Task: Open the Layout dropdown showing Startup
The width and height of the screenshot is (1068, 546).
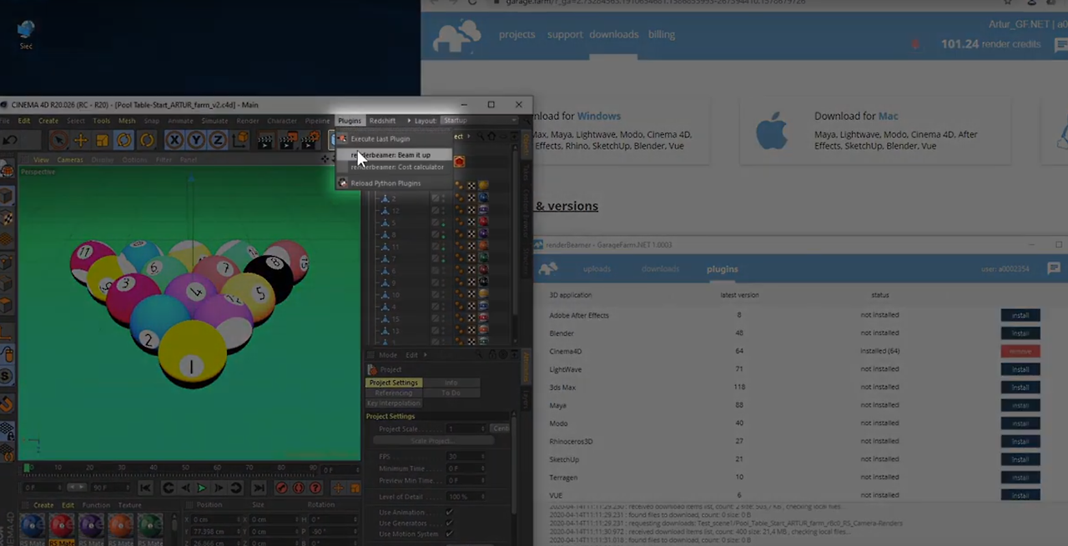Action: point(477,121)
